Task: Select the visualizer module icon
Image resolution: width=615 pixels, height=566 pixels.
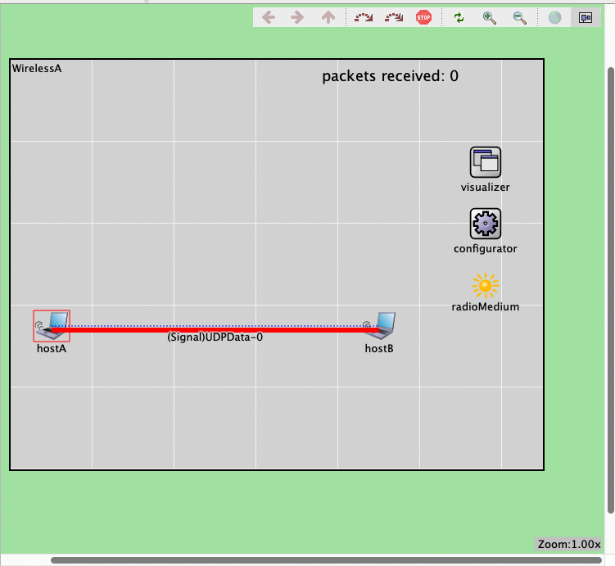Action: click(486, 162)
